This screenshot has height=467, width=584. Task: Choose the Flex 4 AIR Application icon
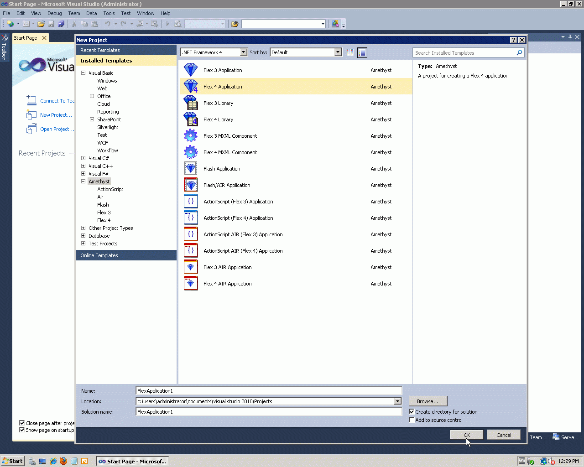pyautogui.click(x=191, y=284)
